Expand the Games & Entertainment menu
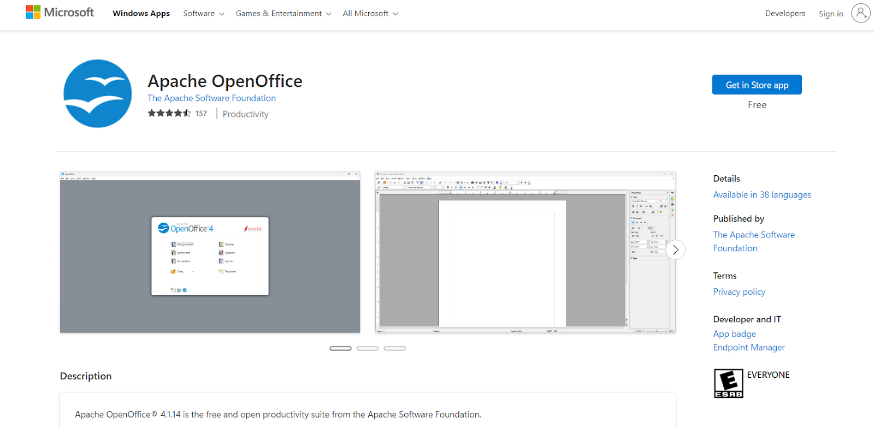 (x=284, y=14)
